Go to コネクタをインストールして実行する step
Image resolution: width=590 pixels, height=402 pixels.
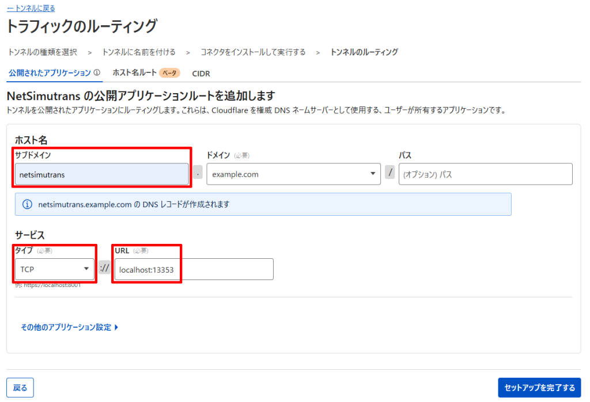click(x=253, y=52)
